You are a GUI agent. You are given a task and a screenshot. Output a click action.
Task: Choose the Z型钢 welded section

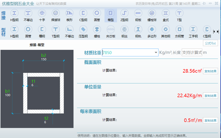point(124,15)
